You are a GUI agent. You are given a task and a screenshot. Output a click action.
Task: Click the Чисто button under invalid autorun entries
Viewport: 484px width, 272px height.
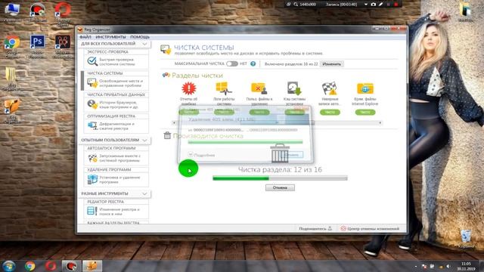tap(330, 113)
